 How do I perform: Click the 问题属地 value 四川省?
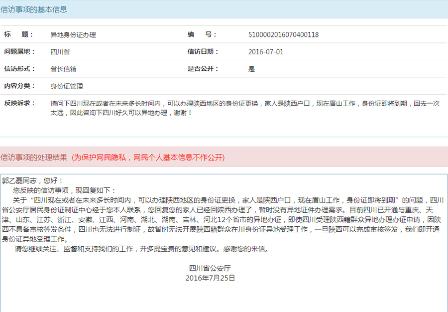60,52
